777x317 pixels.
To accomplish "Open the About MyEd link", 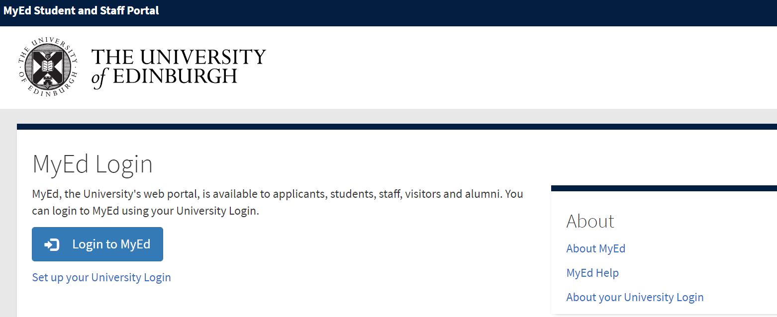I will pyautogui.click(x=595, y=248).
